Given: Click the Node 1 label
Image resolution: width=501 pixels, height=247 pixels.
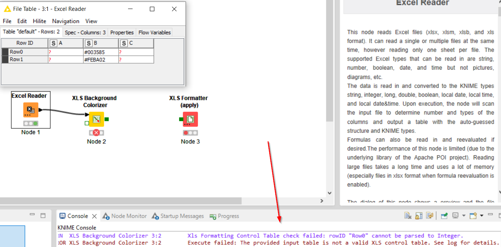Looking at the screenshot, I should pos(30,132).
